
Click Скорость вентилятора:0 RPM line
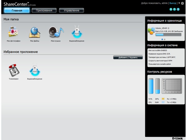[x=160, y=61]
